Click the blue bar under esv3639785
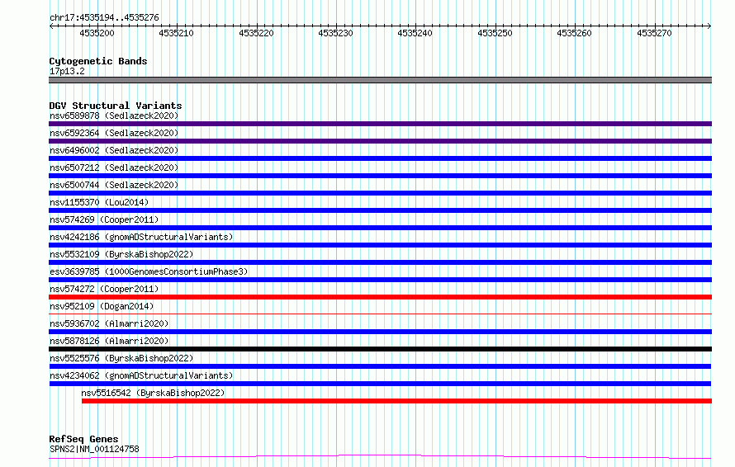 [380, 280]
